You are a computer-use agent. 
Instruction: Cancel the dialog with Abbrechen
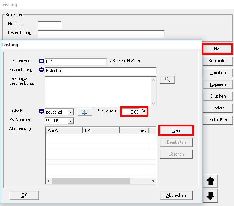176,195
